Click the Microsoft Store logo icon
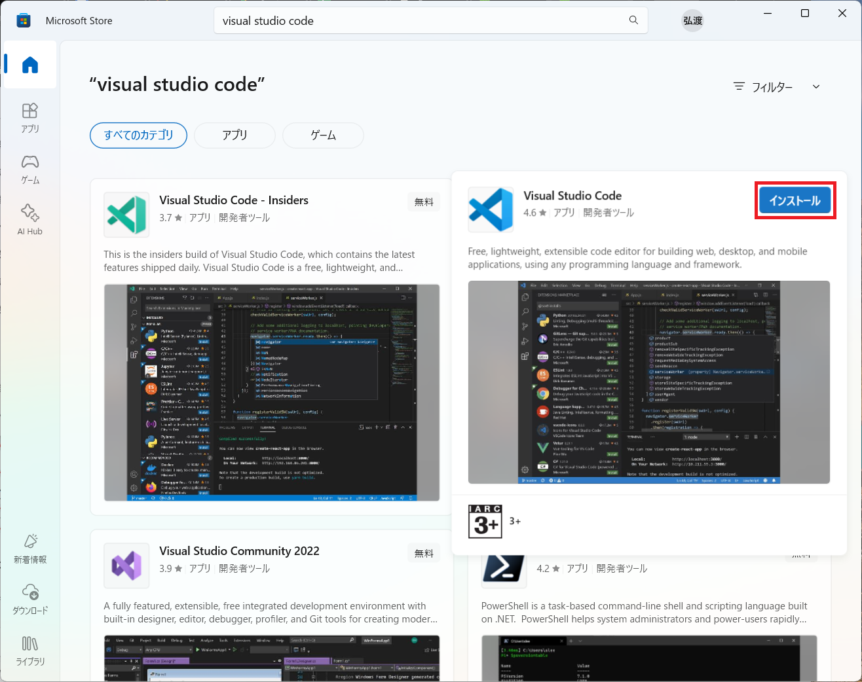Viewport: 862px width, 682px height. [x=24, y=20]
